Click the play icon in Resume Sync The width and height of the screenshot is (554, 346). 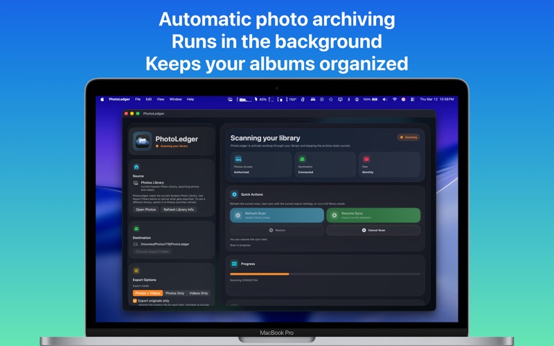pos(334,215)
